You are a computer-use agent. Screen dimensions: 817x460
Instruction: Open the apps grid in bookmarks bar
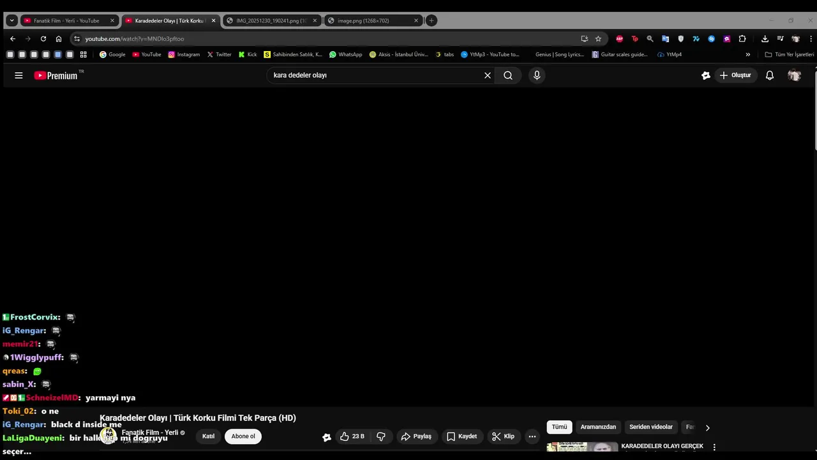pyautogui.click(x=83, y=54)
